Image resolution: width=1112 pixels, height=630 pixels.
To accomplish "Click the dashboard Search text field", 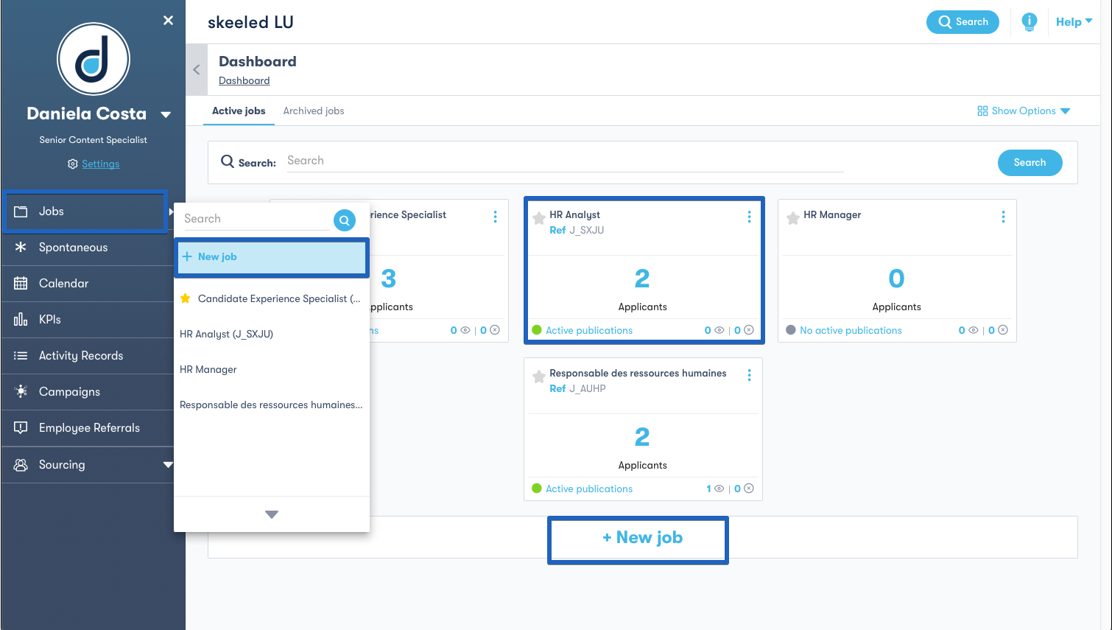I will 565,161.
